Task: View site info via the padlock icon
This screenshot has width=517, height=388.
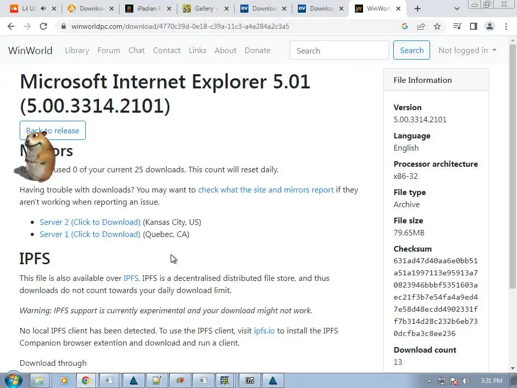Action: pyautogui.click(x=64, y=26)
